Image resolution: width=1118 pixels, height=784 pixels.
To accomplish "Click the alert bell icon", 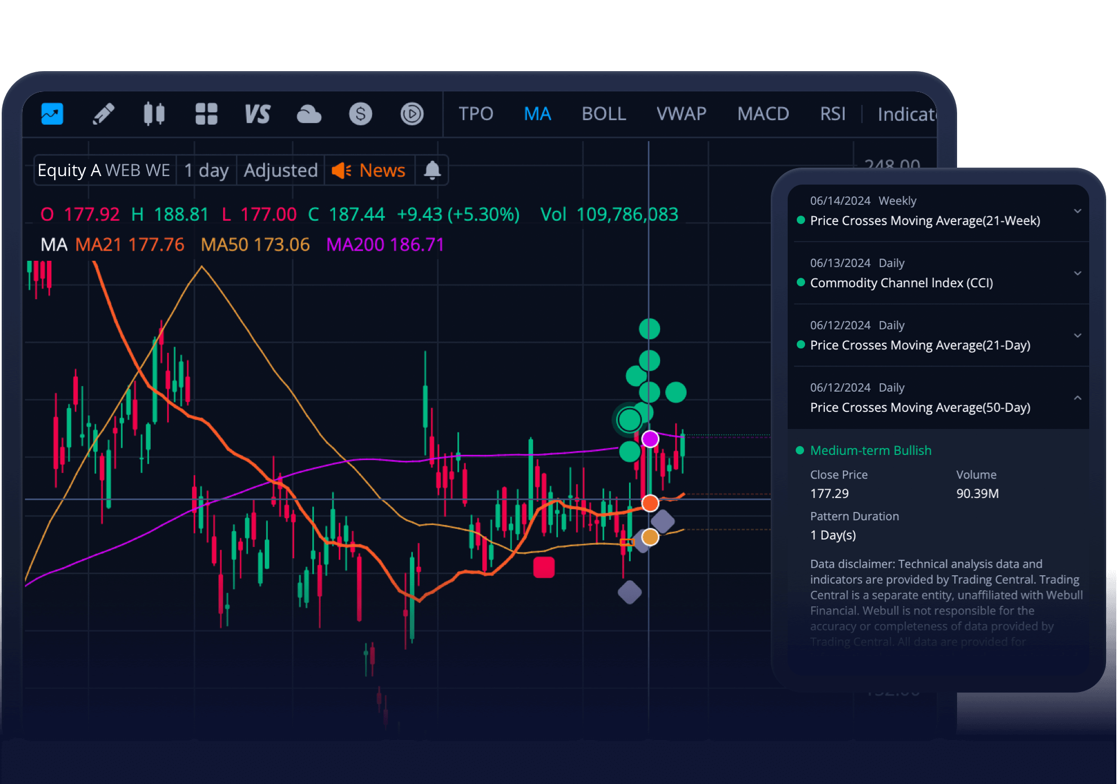I will [x=432, y=170].
